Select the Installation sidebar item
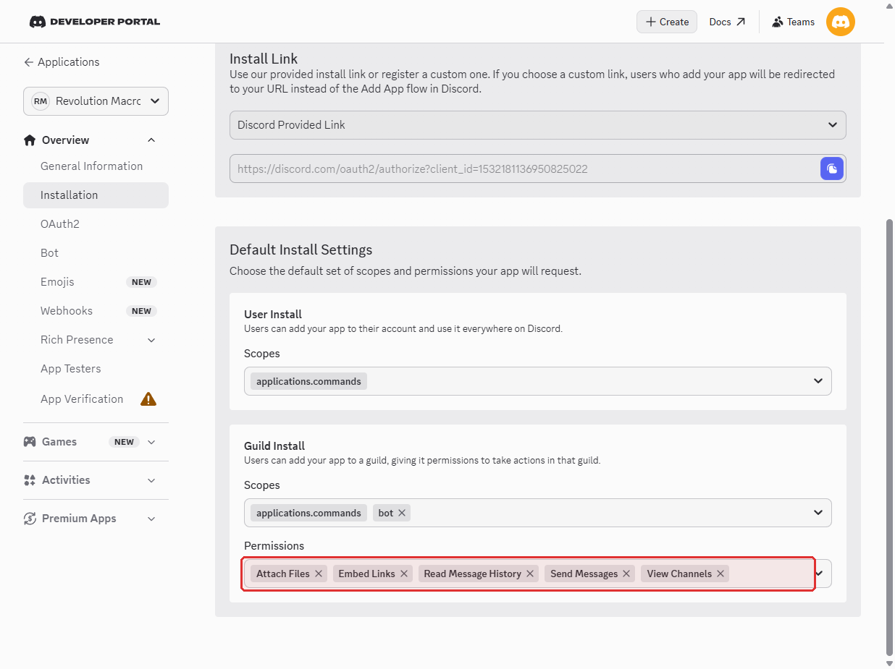Screen dimensions: 895x669 (x=96, y=195)
